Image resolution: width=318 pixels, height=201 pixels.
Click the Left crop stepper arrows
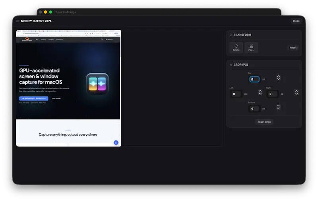(x=260, y=92)
